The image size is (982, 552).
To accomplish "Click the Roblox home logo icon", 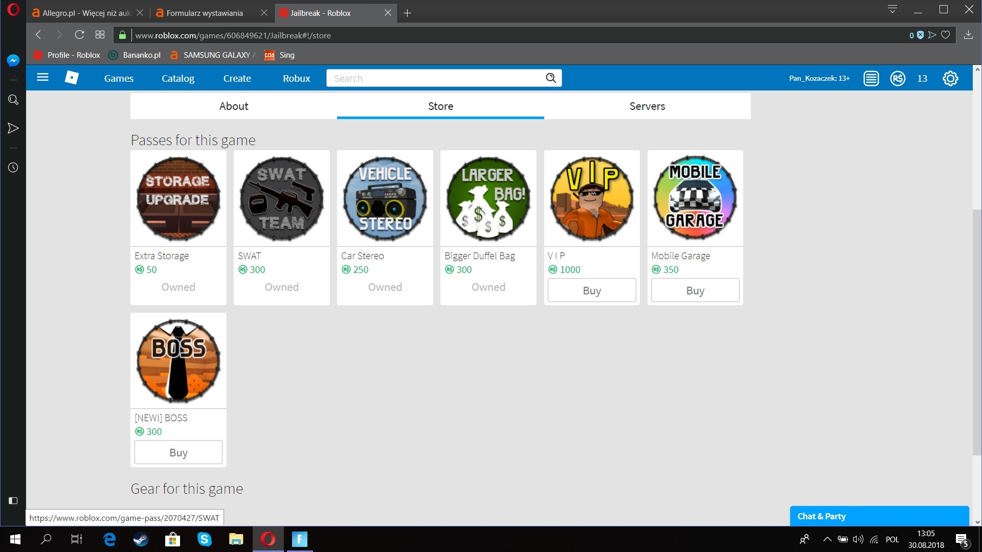I will 72,78.
